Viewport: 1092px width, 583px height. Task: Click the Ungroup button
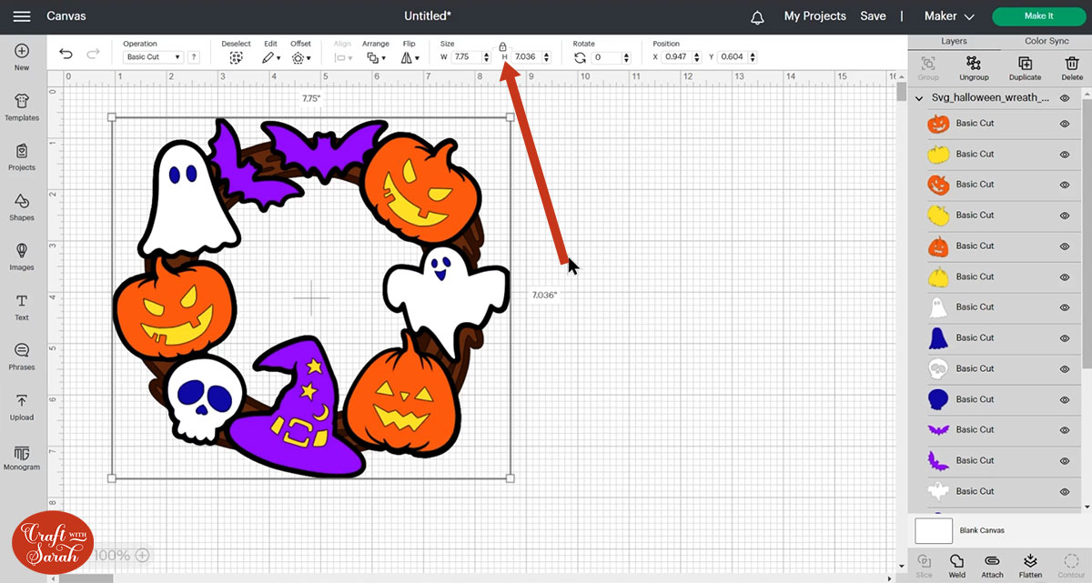974,68
